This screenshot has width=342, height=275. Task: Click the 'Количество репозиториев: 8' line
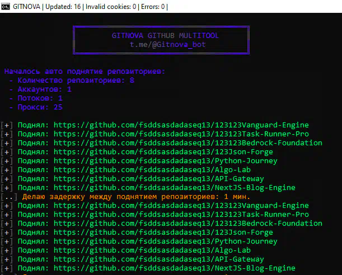click(x=76, y=80)
